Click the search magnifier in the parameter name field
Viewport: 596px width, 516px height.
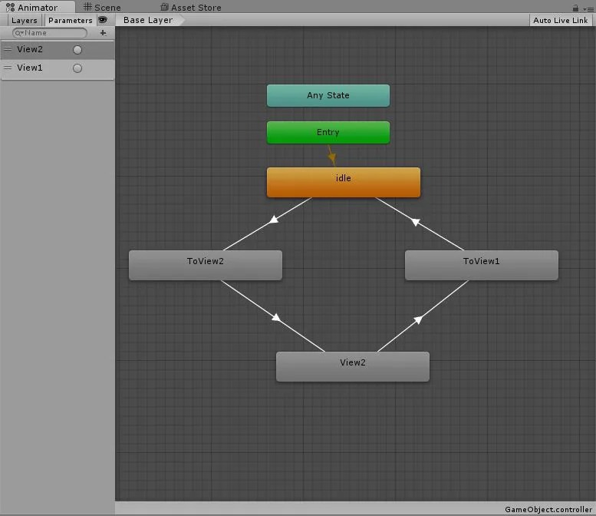pos(19,33)
